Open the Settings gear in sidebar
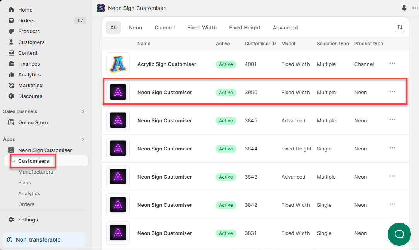419x250 pixels. click(11, 220)
